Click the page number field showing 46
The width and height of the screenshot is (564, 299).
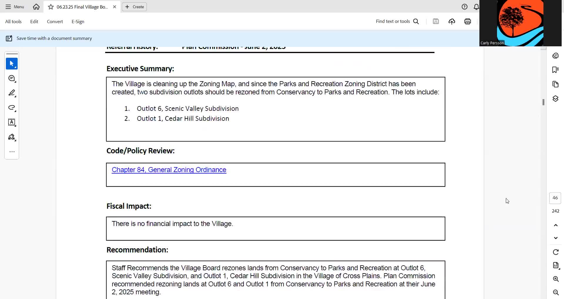(555, 198)
